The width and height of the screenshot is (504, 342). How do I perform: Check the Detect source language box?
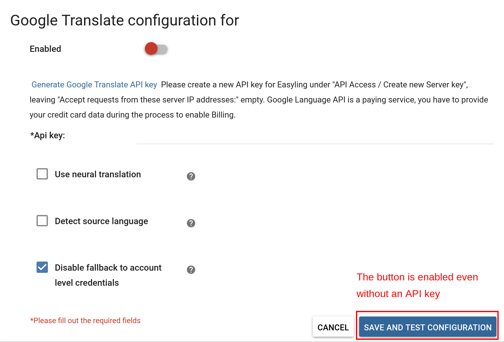pyautogui.click(x=42, y=221)
